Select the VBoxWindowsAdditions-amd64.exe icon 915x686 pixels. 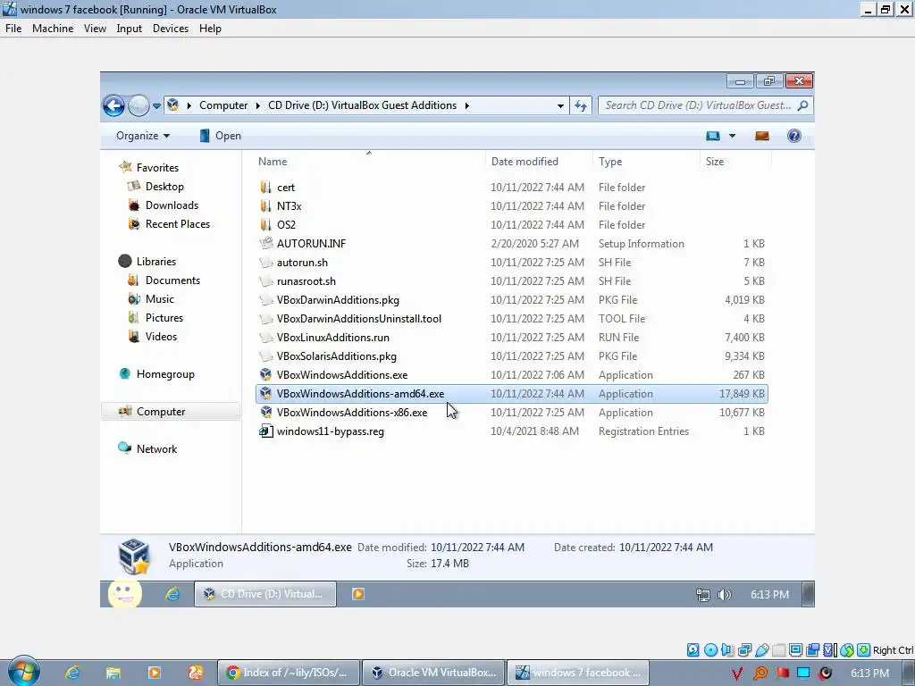click(x=266, y=393)
